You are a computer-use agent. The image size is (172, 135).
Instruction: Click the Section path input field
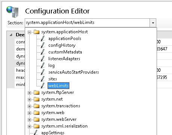(x=87, y=23)
